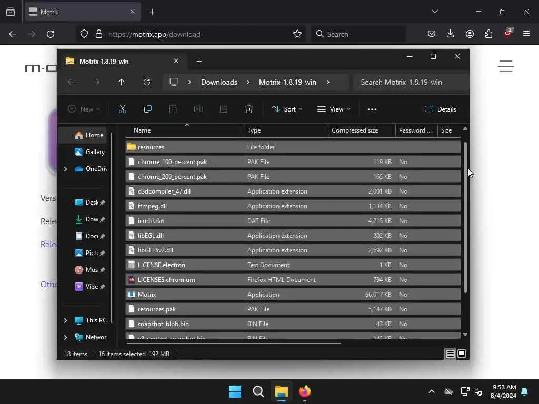
Task: Click Firefox reload page button
Action: pyautogui.click(x=51, y=34)
